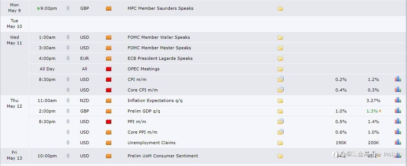Click the green arrow beside the 9:00pm time

click(38, 8)
